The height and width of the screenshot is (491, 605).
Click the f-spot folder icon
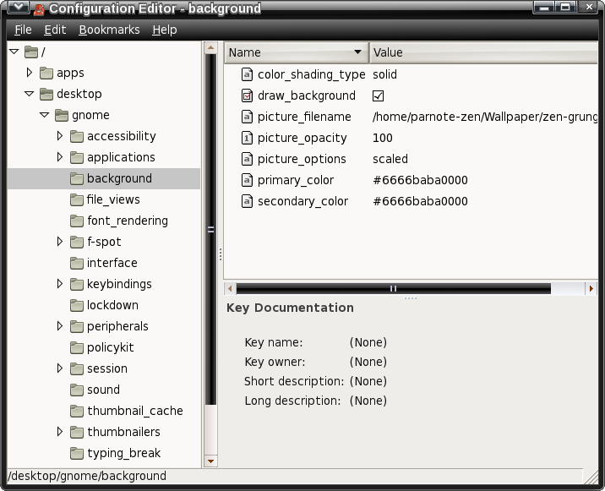[77, 242]
